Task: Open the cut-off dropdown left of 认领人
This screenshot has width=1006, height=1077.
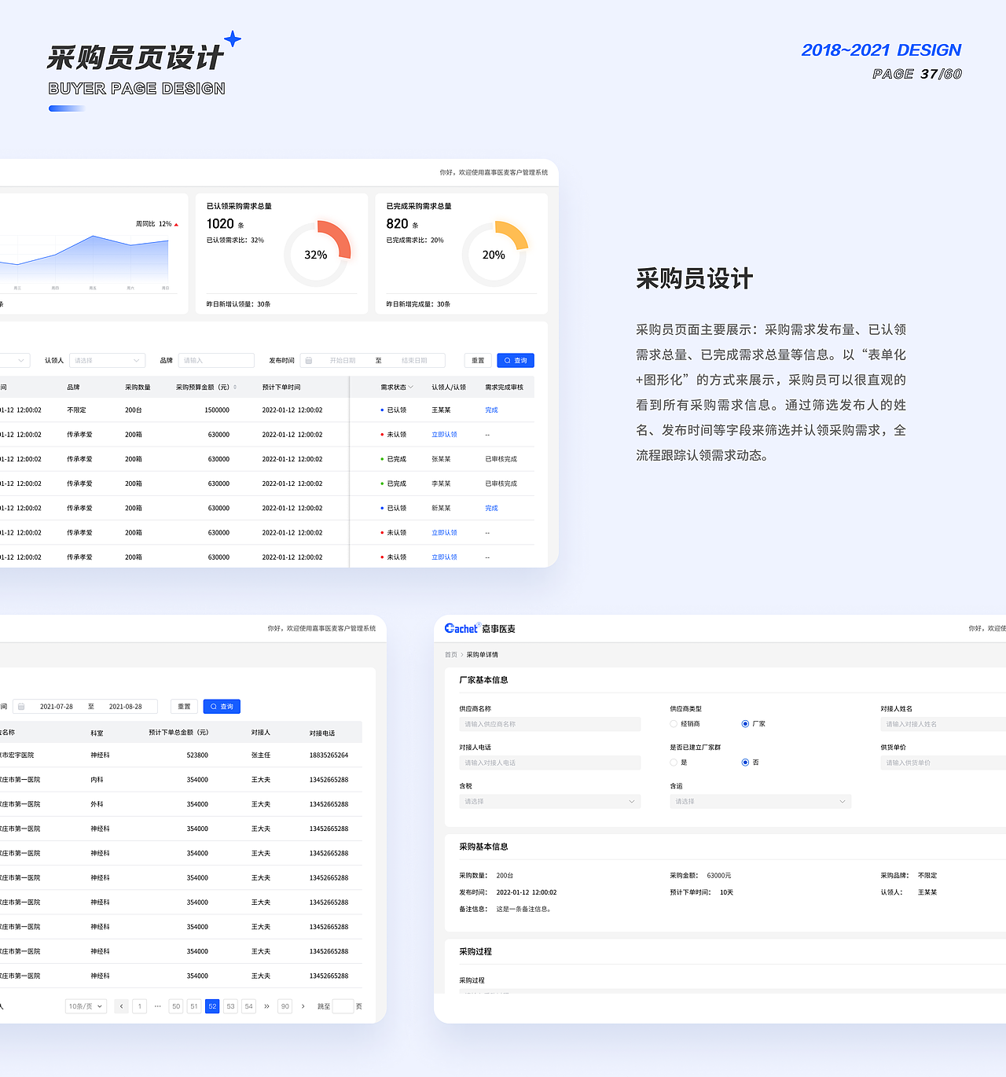Action: (x=15, y=361)
